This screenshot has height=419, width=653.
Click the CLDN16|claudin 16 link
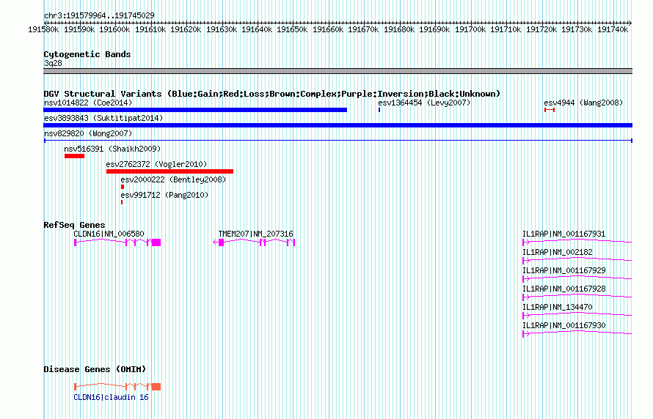(x=111, y=397)
